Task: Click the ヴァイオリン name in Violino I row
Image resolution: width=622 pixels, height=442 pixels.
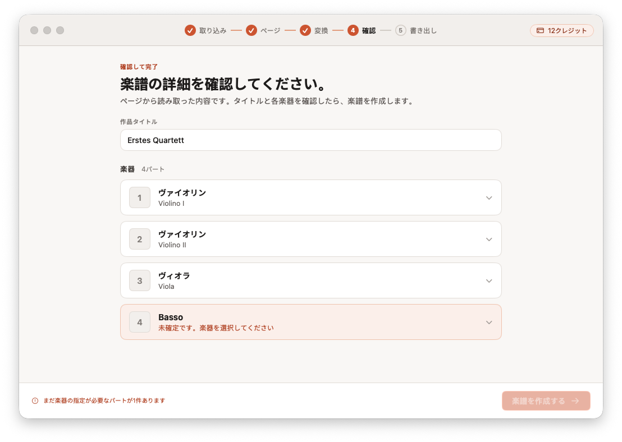Action: (182, 192)
